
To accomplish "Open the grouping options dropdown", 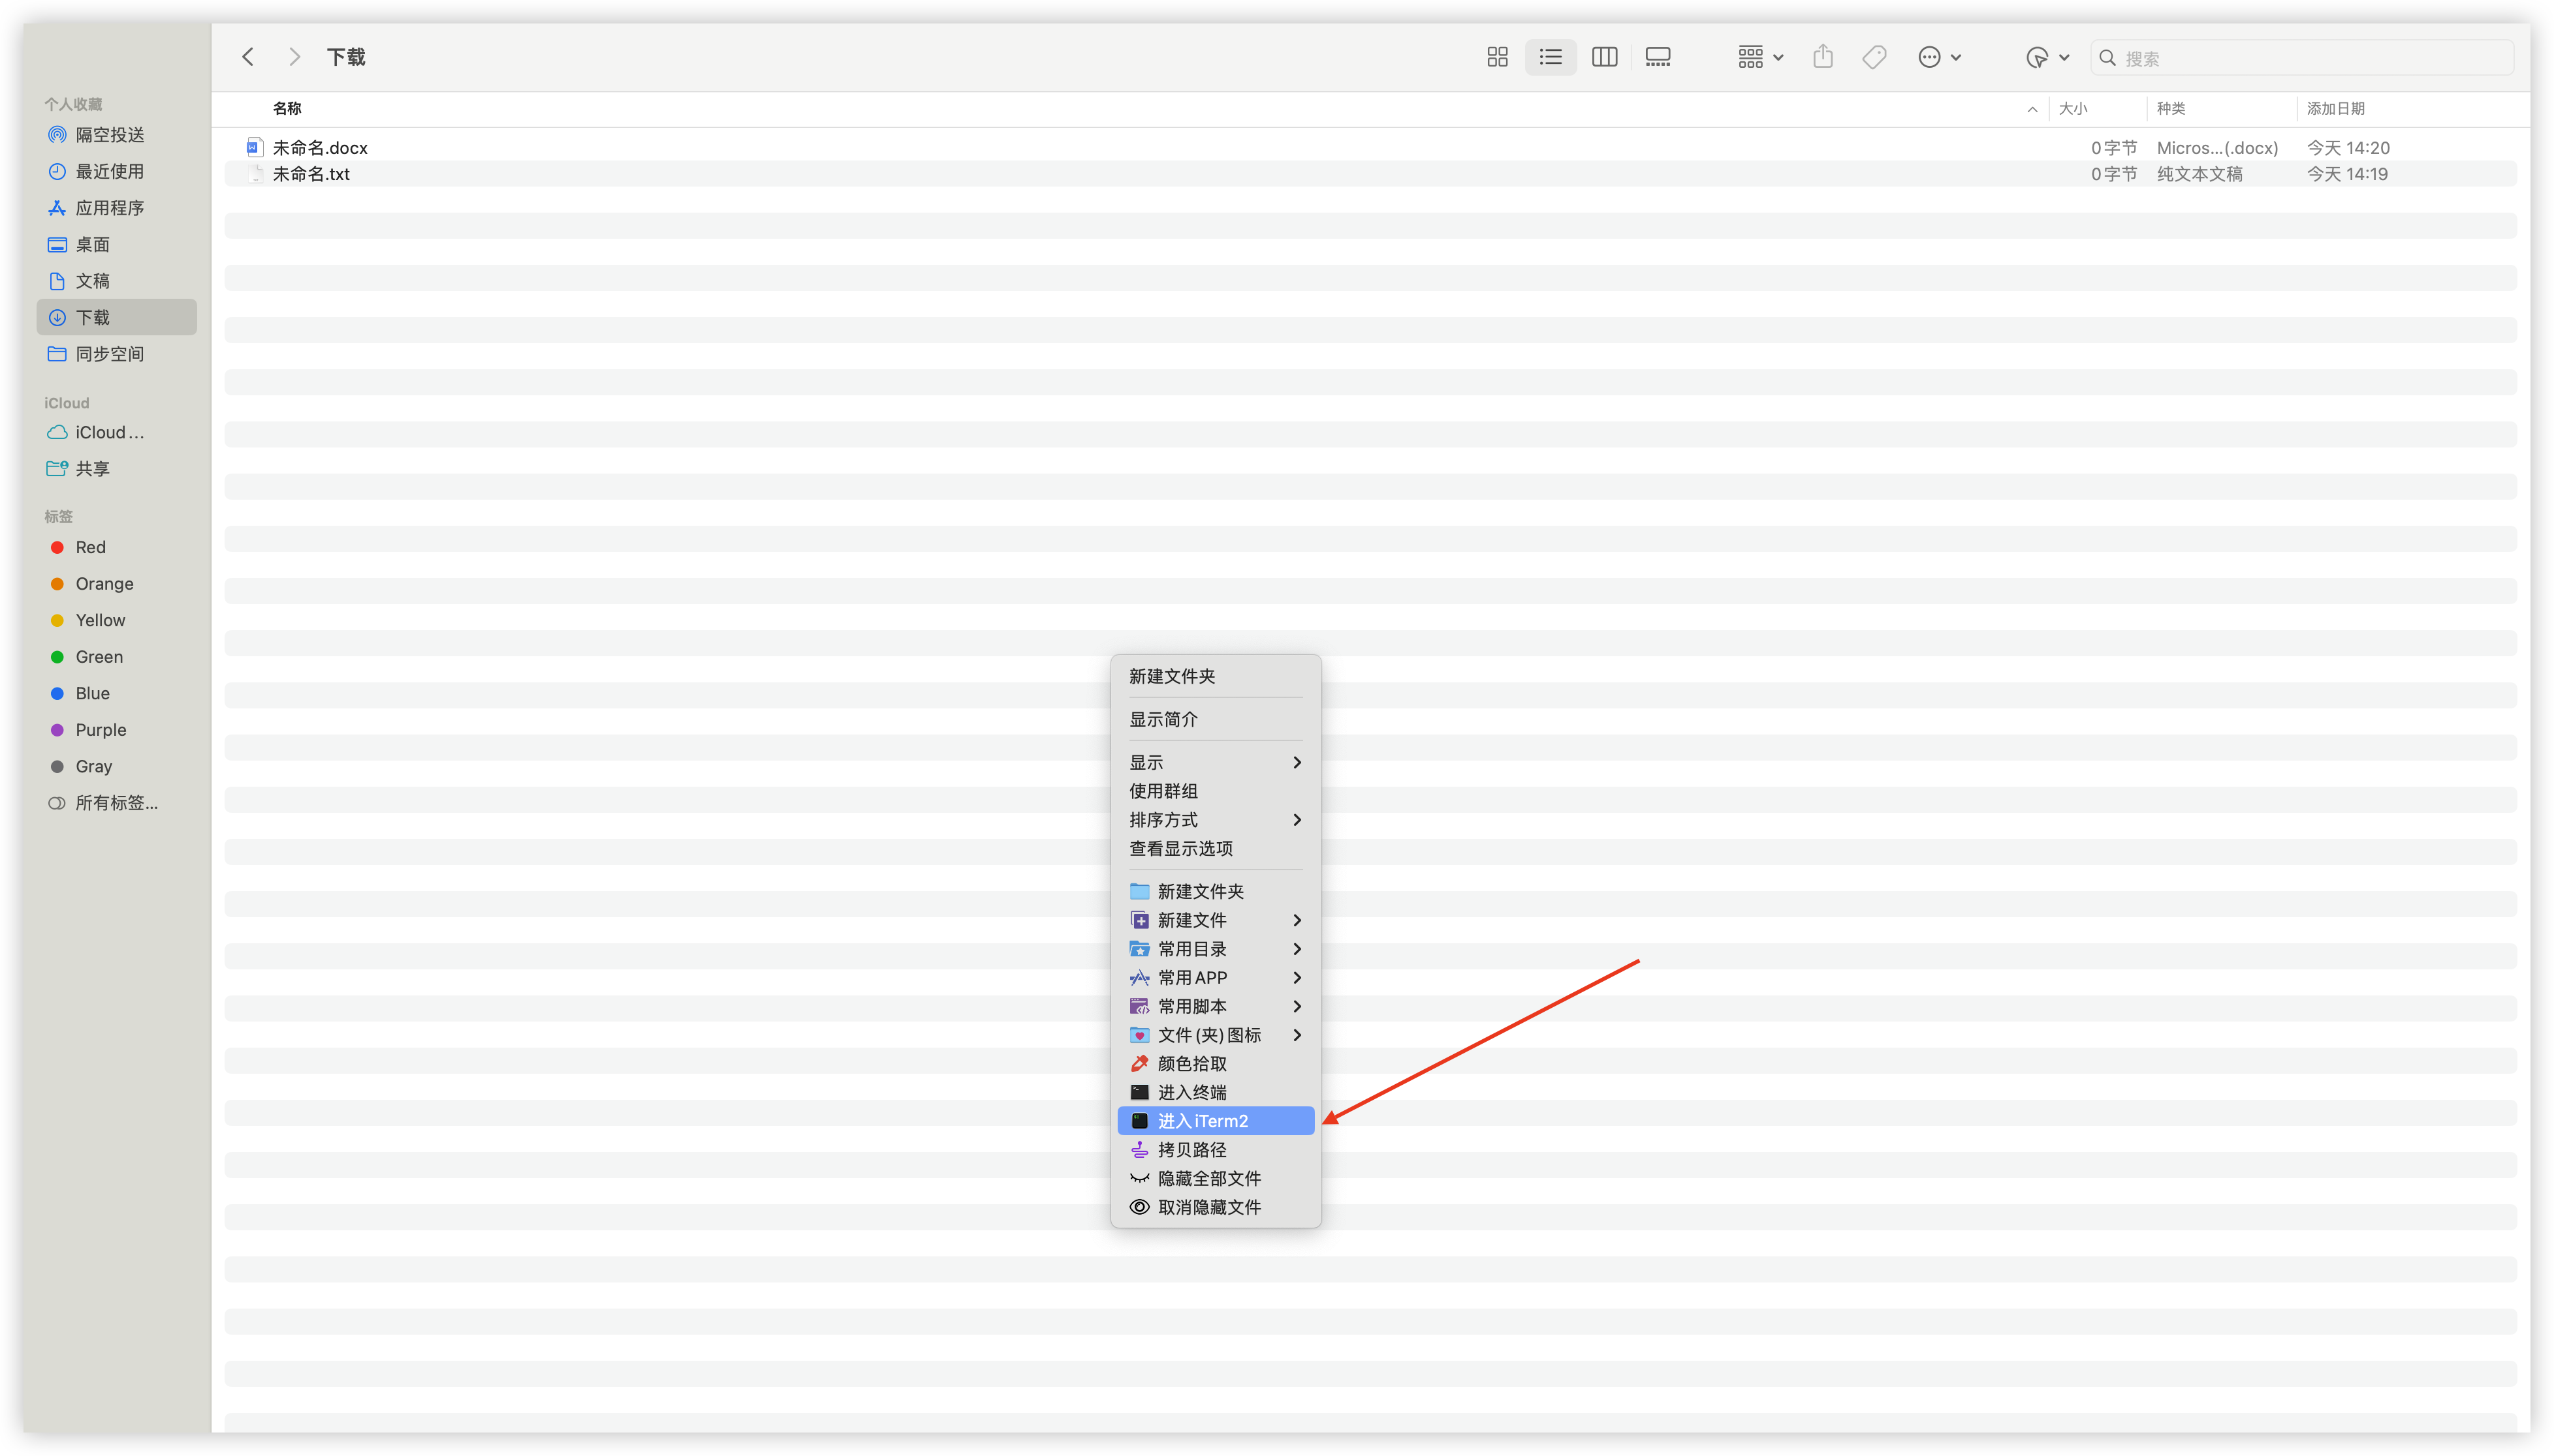I will tap(1760, 57).
